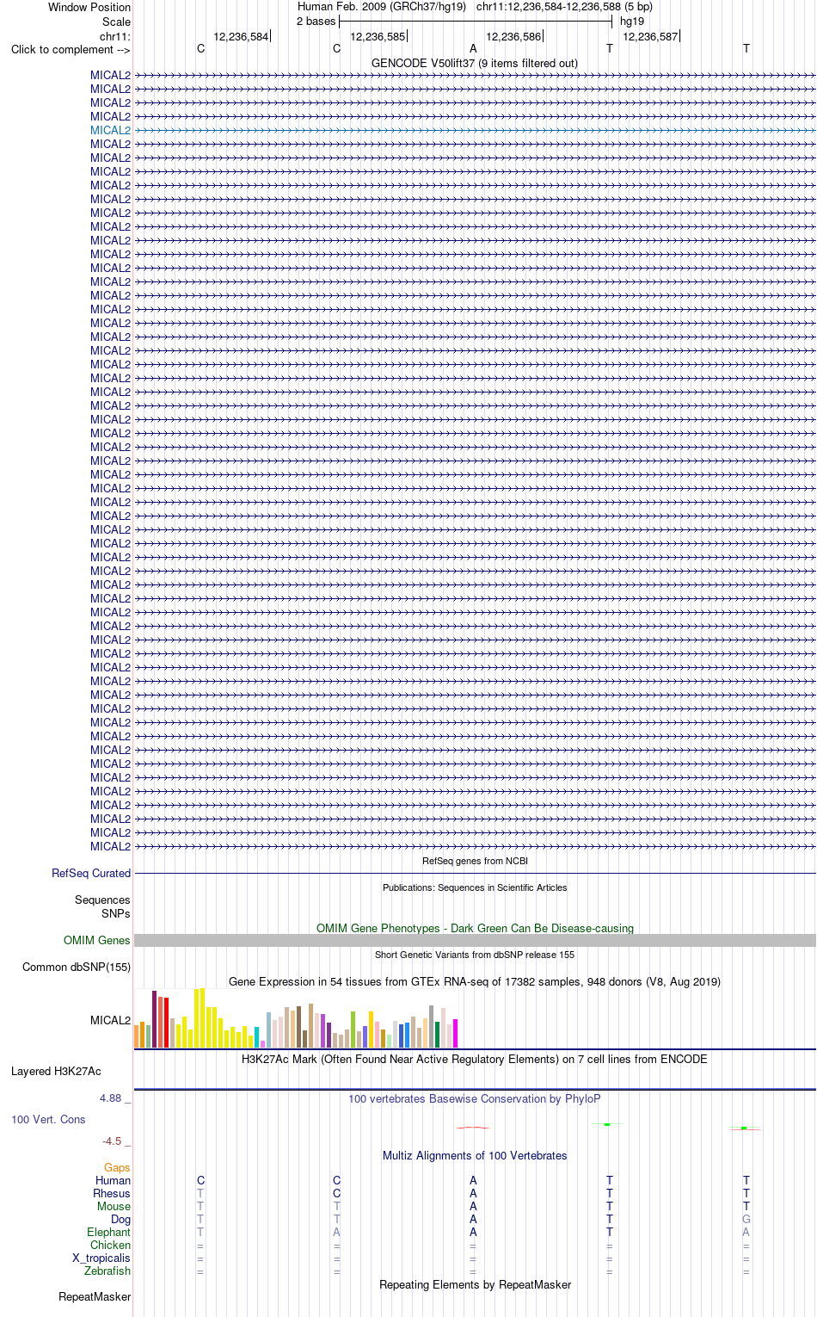Open 'RefSeq genes from NCBI' track title
The height and width of the screenshot is (1317, 817).
click(x=475, y=861)
